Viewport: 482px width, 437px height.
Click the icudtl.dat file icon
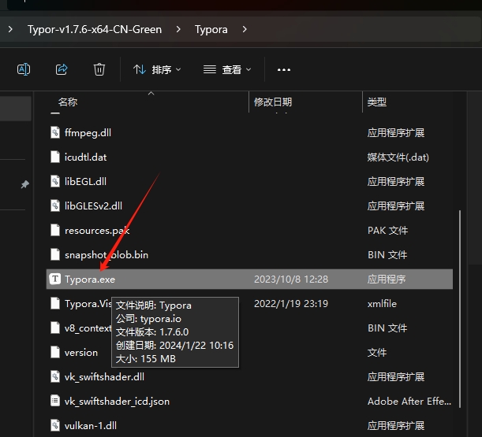coord(55,157)
